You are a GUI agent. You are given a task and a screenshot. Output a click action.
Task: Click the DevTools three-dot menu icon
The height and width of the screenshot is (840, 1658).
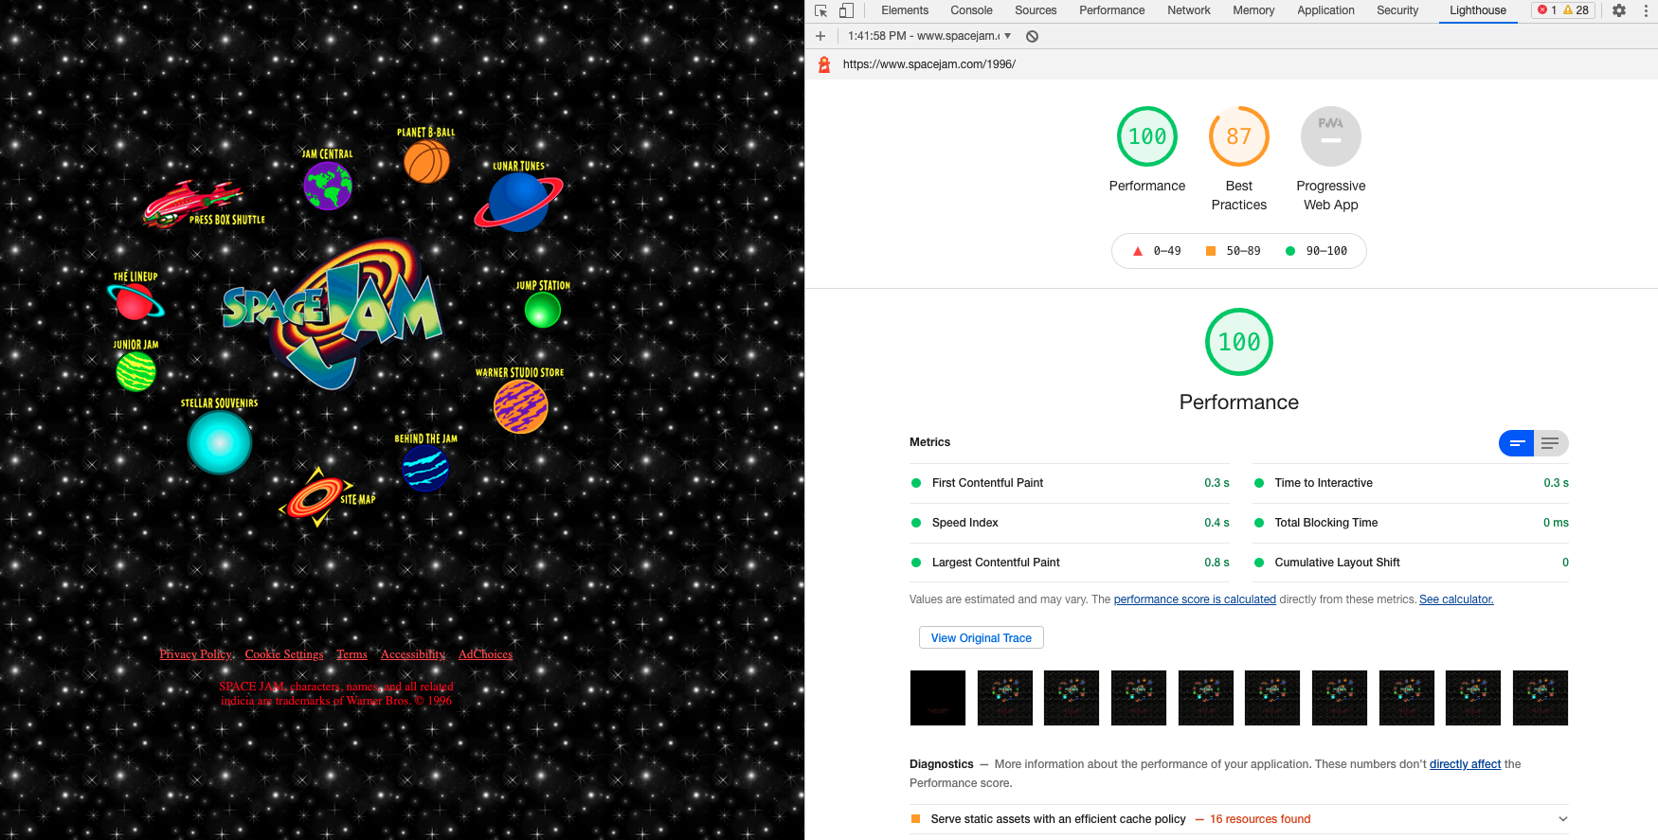[x=1646, y=10]
